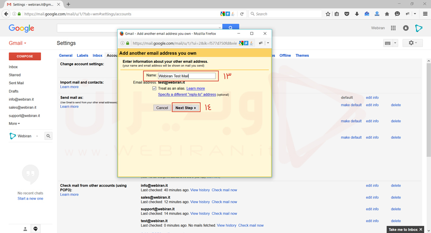Open the Pocket icon in toolbar
The image size is (431, 233).
pos(347,14)
